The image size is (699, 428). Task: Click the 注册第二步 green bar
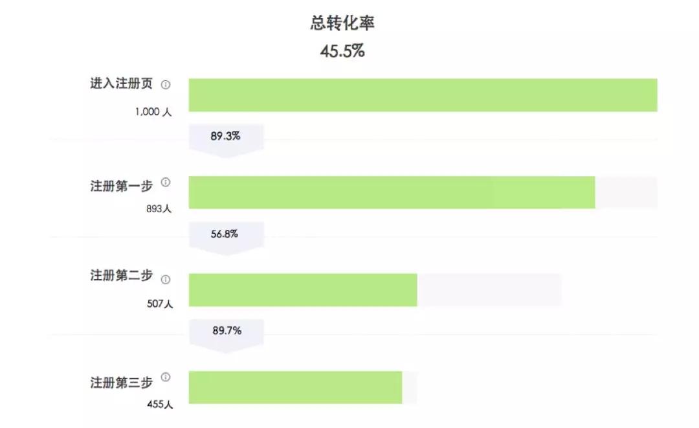click(303, 290)
